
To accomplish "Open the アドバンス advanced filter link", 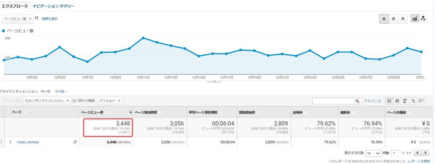I will pos(372,101).
